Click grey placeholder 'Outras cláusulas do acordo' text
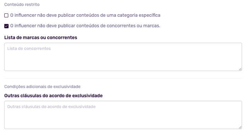 (51, 107)
